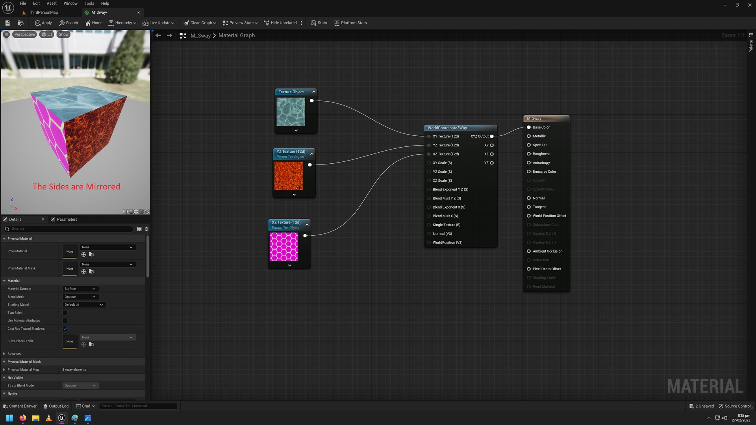Open Details panel settings via the gear icon
The width and height of the screenshot is (756, 425).
(x=146, y=229)
